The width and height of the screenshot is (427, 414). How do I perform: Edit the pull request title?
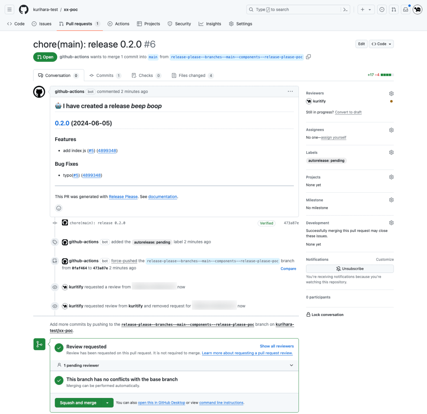[362, 44]
